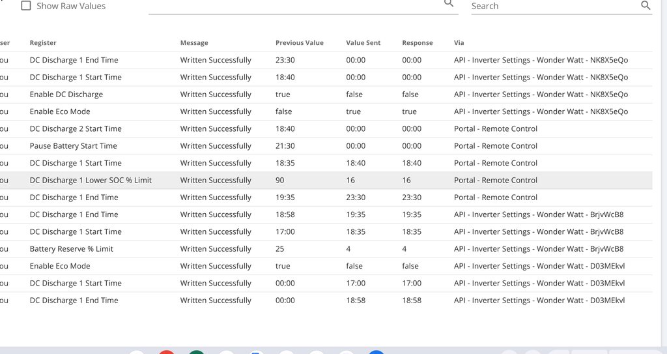667x354 pixels.
Task: Click Via text for the Battery Reserve row
Action: coord(538,249)
